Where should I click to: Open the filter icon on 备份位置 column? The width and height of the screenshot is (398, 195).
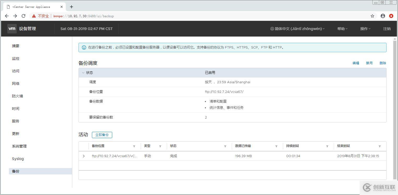pos(134,146)
